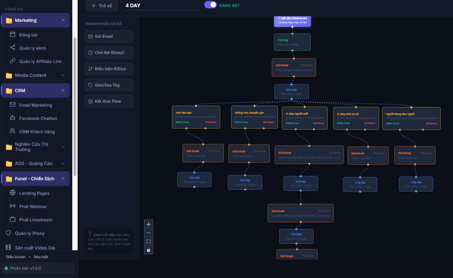The image size is (453, 278).
Task: Select the "luồng cho chuyên gia" condition node
Action: point(254,117)
